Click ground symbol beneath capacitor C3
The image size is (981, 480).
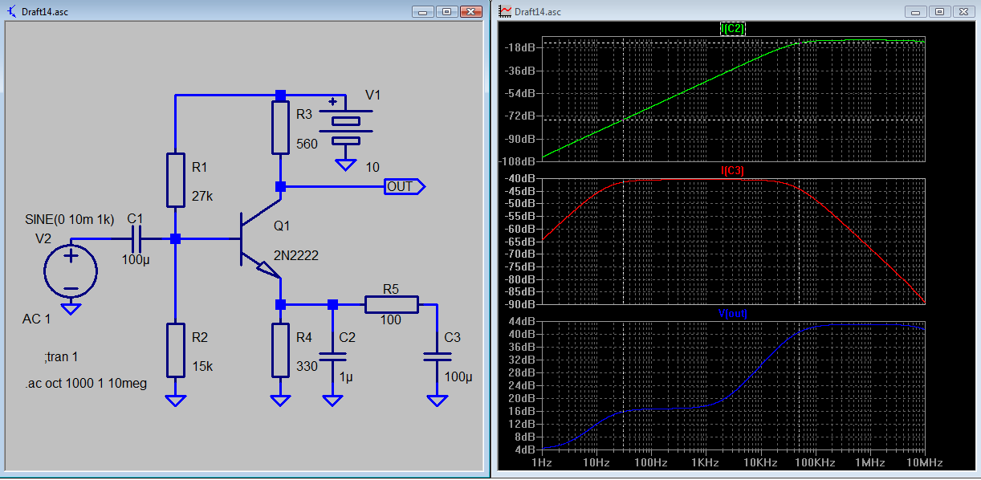tap(438, 401)
